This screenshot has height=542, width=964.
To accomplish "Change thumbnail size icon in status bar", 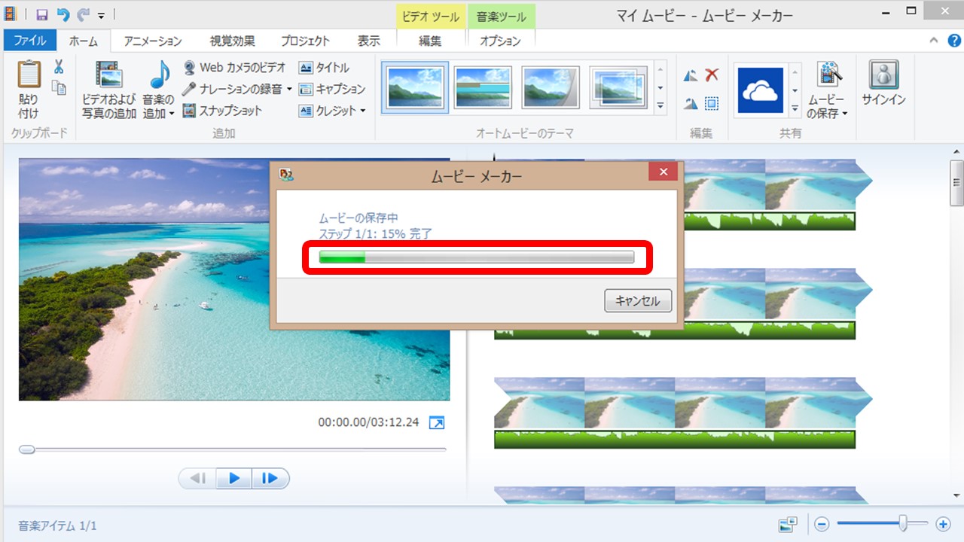I will 789,524.
